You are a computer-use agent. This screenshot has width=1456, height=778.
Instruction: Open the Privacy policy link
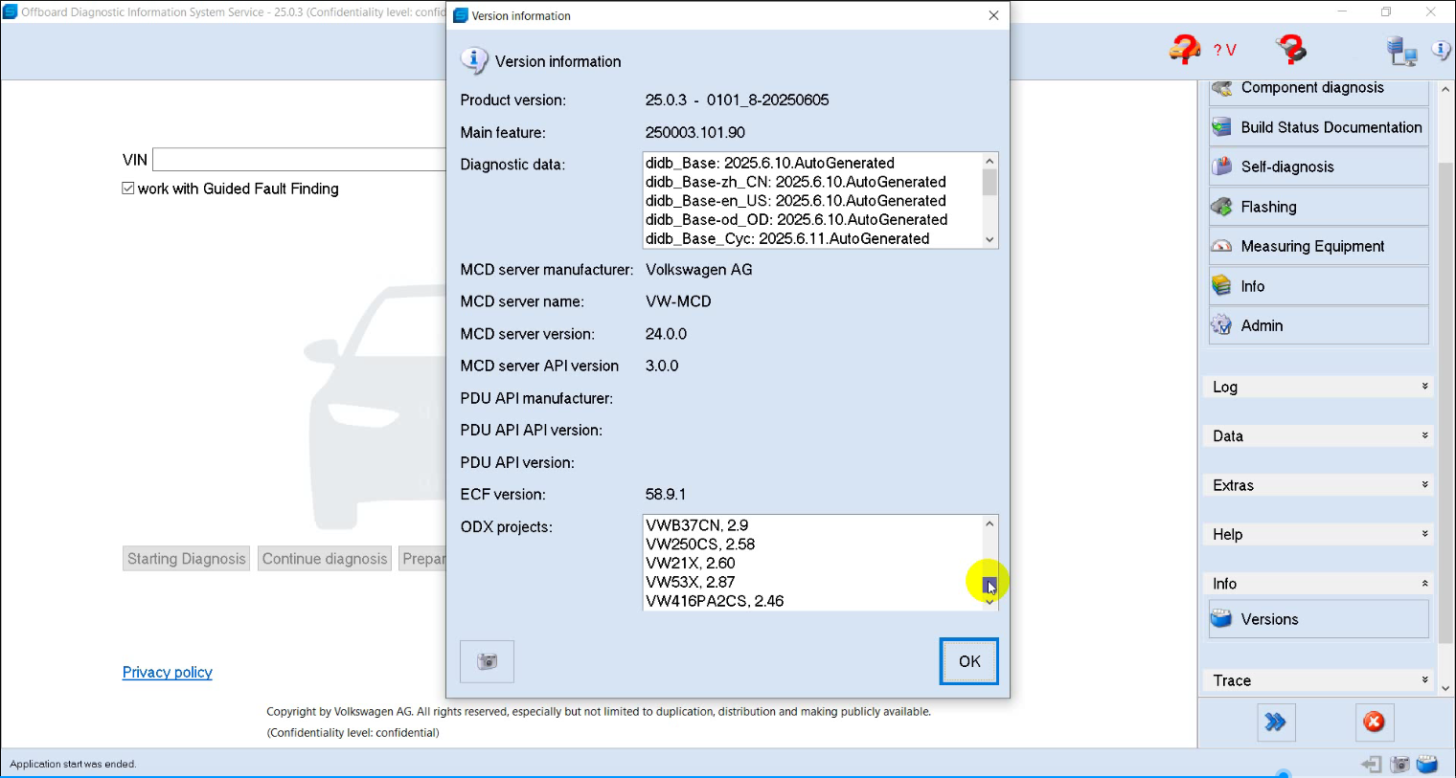coord(167,672)
